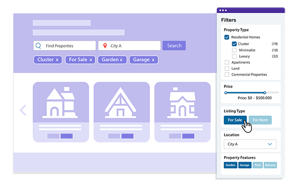Click the dark button on first card
This screenshot has height=183, width=299.
coord(66,136)
